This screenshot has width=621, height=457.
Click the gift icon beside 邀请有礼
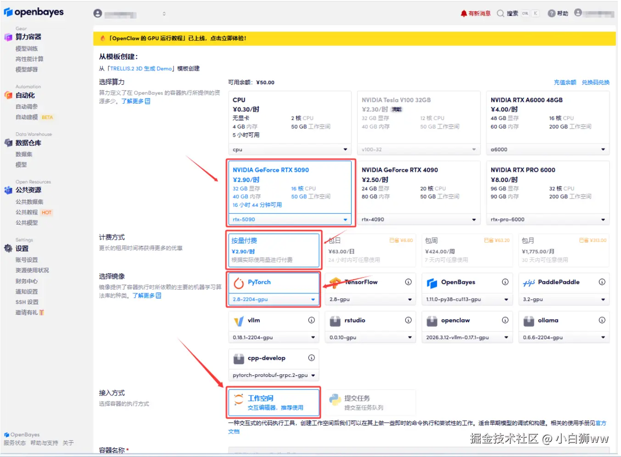42,313
